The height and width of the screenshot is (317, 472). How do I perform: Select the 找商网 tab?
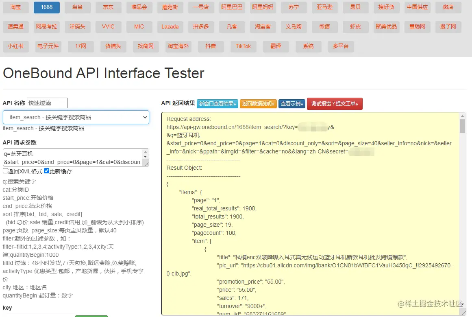coord(146,46)
